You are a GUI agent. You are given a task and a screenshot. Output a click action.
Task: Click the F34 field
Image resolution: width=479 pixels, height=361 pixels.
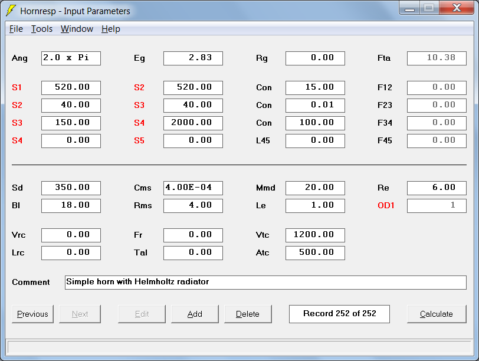click(x=437, y=123)
